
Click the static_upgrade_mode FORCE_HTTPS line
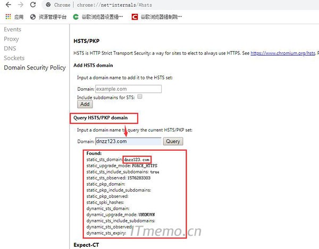[122, 166]
